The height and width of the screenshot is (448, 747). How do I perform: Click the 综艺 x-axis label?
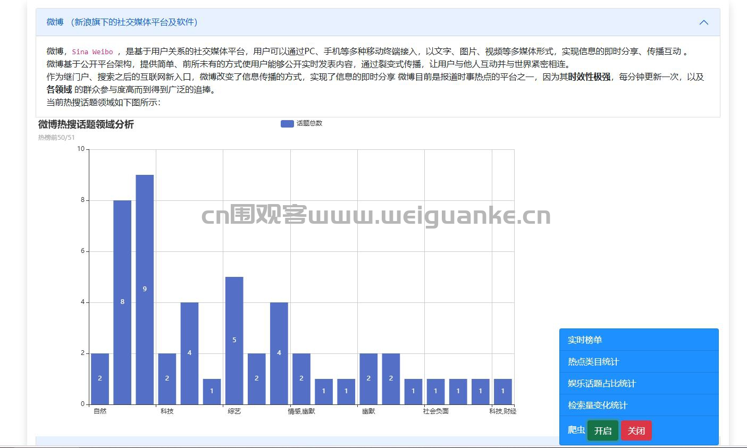(234, 411)
